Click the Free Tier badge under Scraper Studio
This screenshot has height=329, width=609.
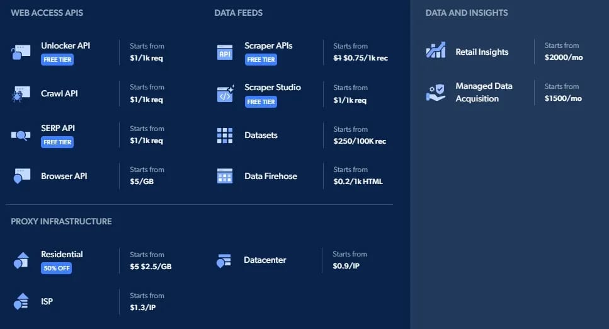tap(261, 101)
